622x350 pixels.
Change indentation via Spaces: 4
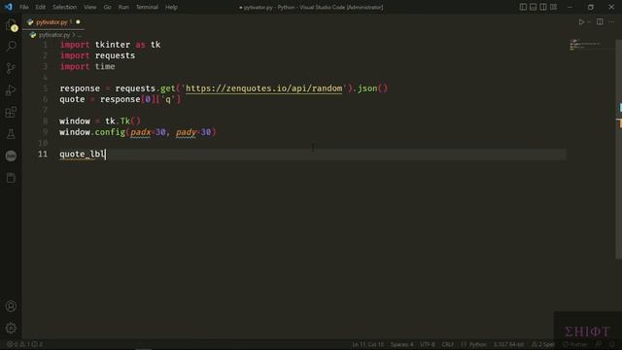(401, 344)
